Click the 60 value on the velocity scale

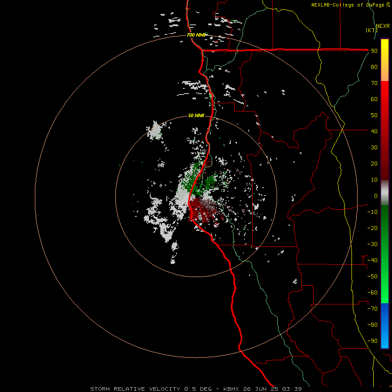point(374,99)
